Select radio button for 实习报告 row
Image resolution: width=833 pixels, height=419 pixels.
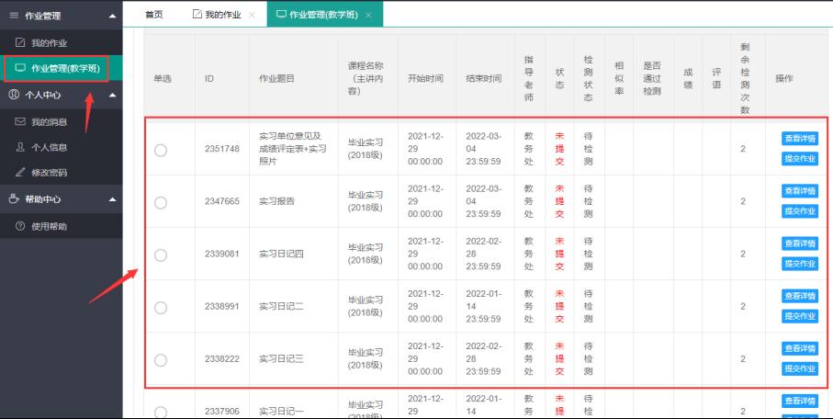(x=161, y=201)
